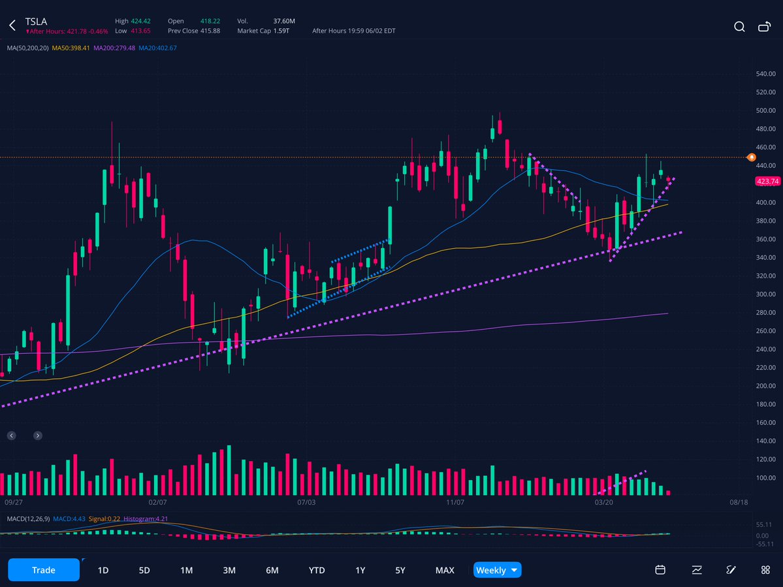
Task: Click the blue Trade button
Action: [44, 569]
